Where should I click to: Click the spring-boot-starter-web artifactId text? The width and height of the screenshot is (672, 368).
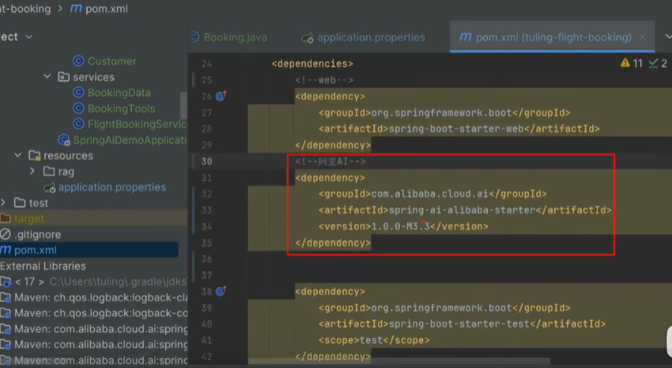point(457,128)
